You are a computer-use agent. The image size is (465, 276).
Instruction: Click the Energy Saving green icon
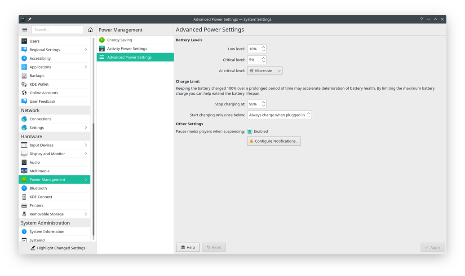point(102,40)
